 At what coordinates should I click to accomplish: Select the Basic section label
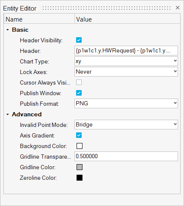pyautogui.click(x=20, y=30)
